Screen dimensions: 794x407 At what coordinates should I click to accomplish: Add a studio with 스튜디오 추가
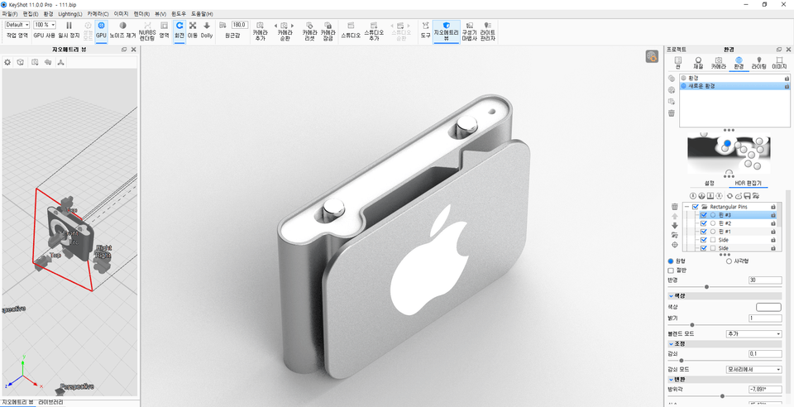tap(374, 31)
